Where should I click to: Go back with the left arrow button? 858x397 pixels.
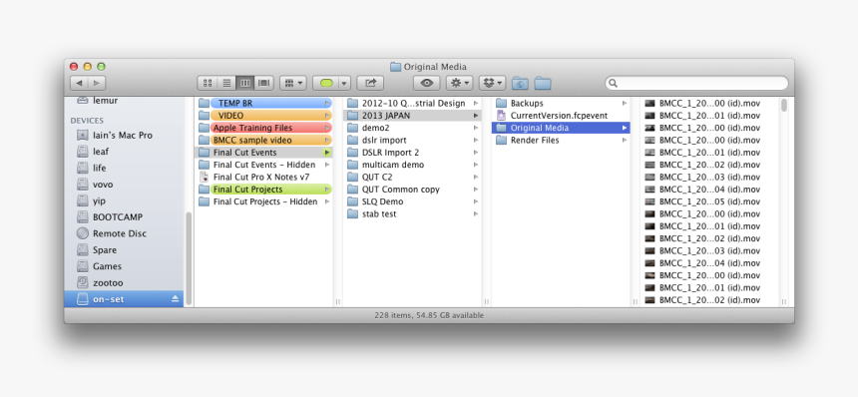(x=80, y=83)
